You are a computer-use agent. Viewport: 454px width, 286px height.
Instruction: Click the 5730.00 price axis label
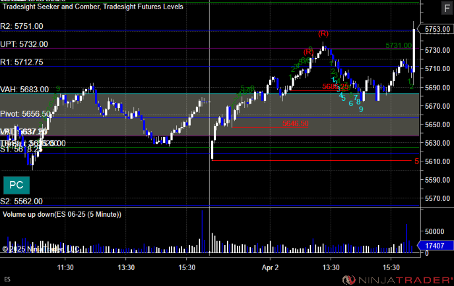click(x=438, y=50)
